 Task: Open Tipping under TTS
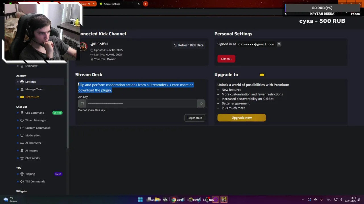pyautogui.click(x=30, y=174)
